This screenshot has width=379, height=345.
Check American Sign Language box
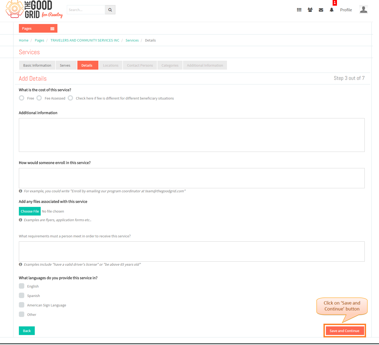(x=22, y=305)
